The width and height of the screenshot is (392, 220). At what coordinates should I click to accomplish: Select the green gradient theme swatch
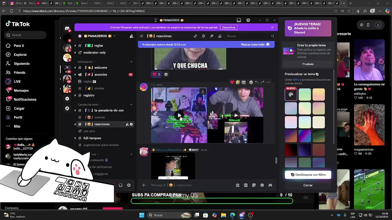(x=305, y=94)
